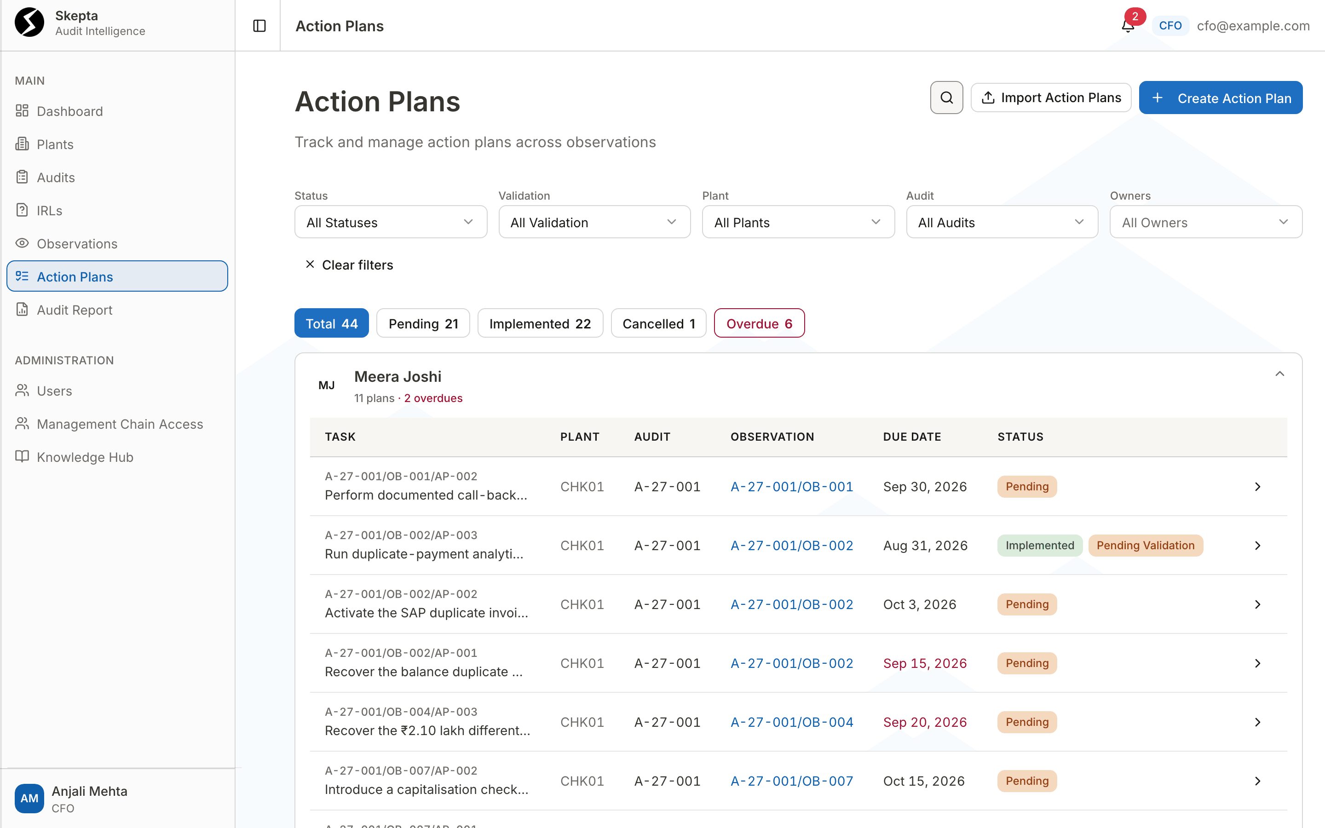Open the search icon button
Viewport: 1325px width, 828px height.
[946, 98]
